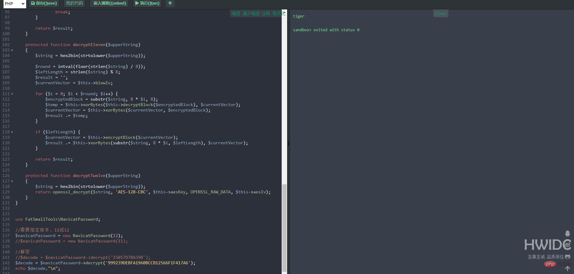
Task: Click 'new NavicatPassword(12)' line
Action: click(69, 236)
